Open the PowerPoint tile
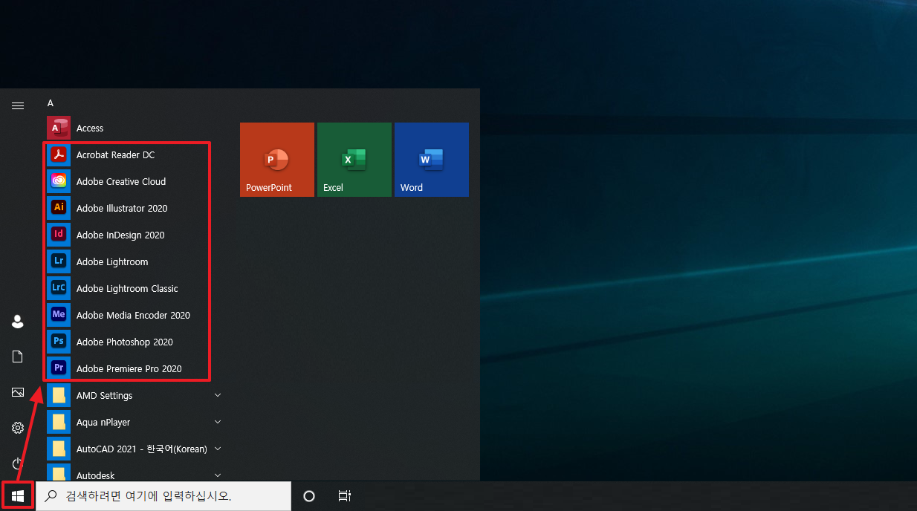The image size is (917, 511). click(277, 160)
